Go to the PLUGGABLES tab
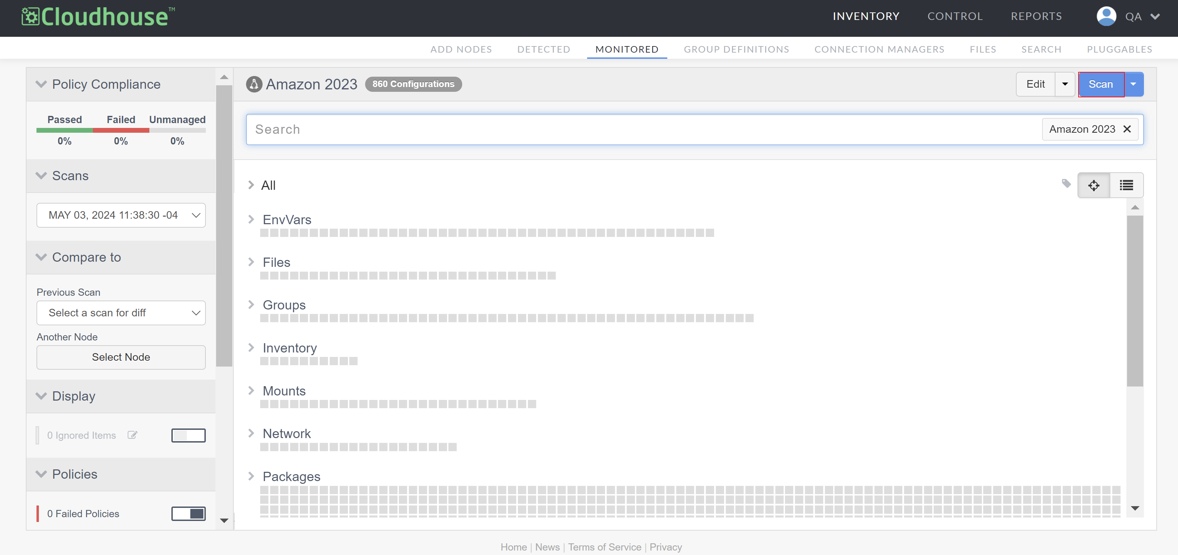1178x555 pixels. pyautogui.click(x=1119, y=49)
